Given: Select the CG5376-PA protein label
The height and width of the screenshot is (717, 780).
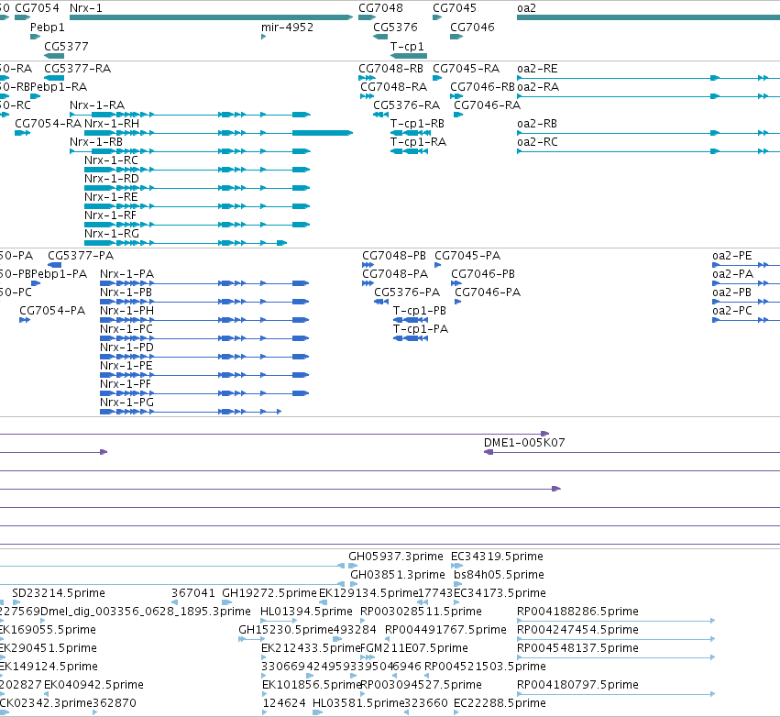Looking at the screenshot, I should 407,292.
